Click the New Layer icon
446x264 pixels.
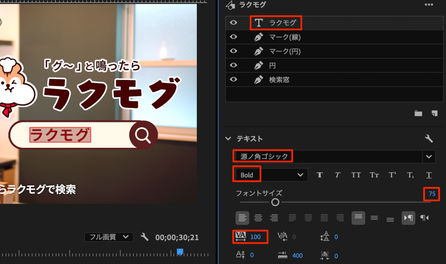point(434,114)
